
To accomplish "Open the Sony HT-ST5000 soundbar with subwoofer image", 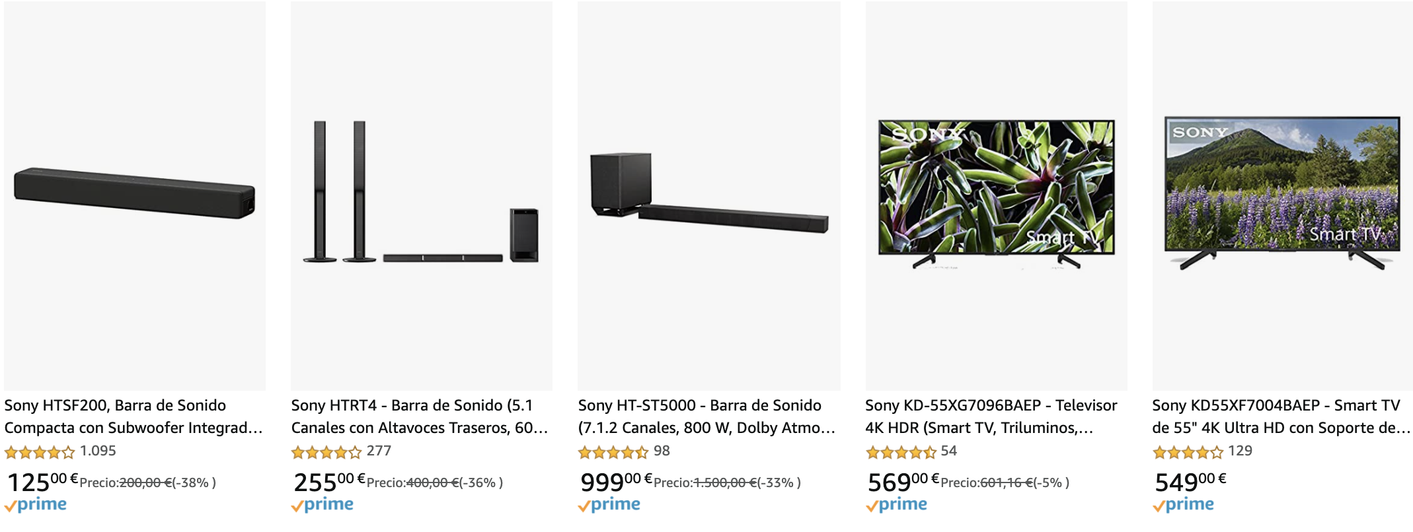I will tap(709, 195).
